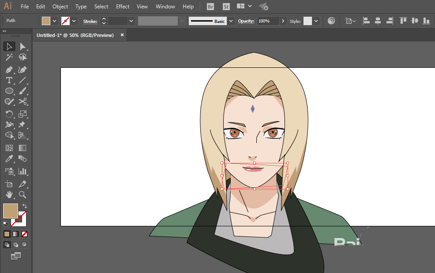Select the Type tool
The image size is (435, 273).
(x=9, y=80)
